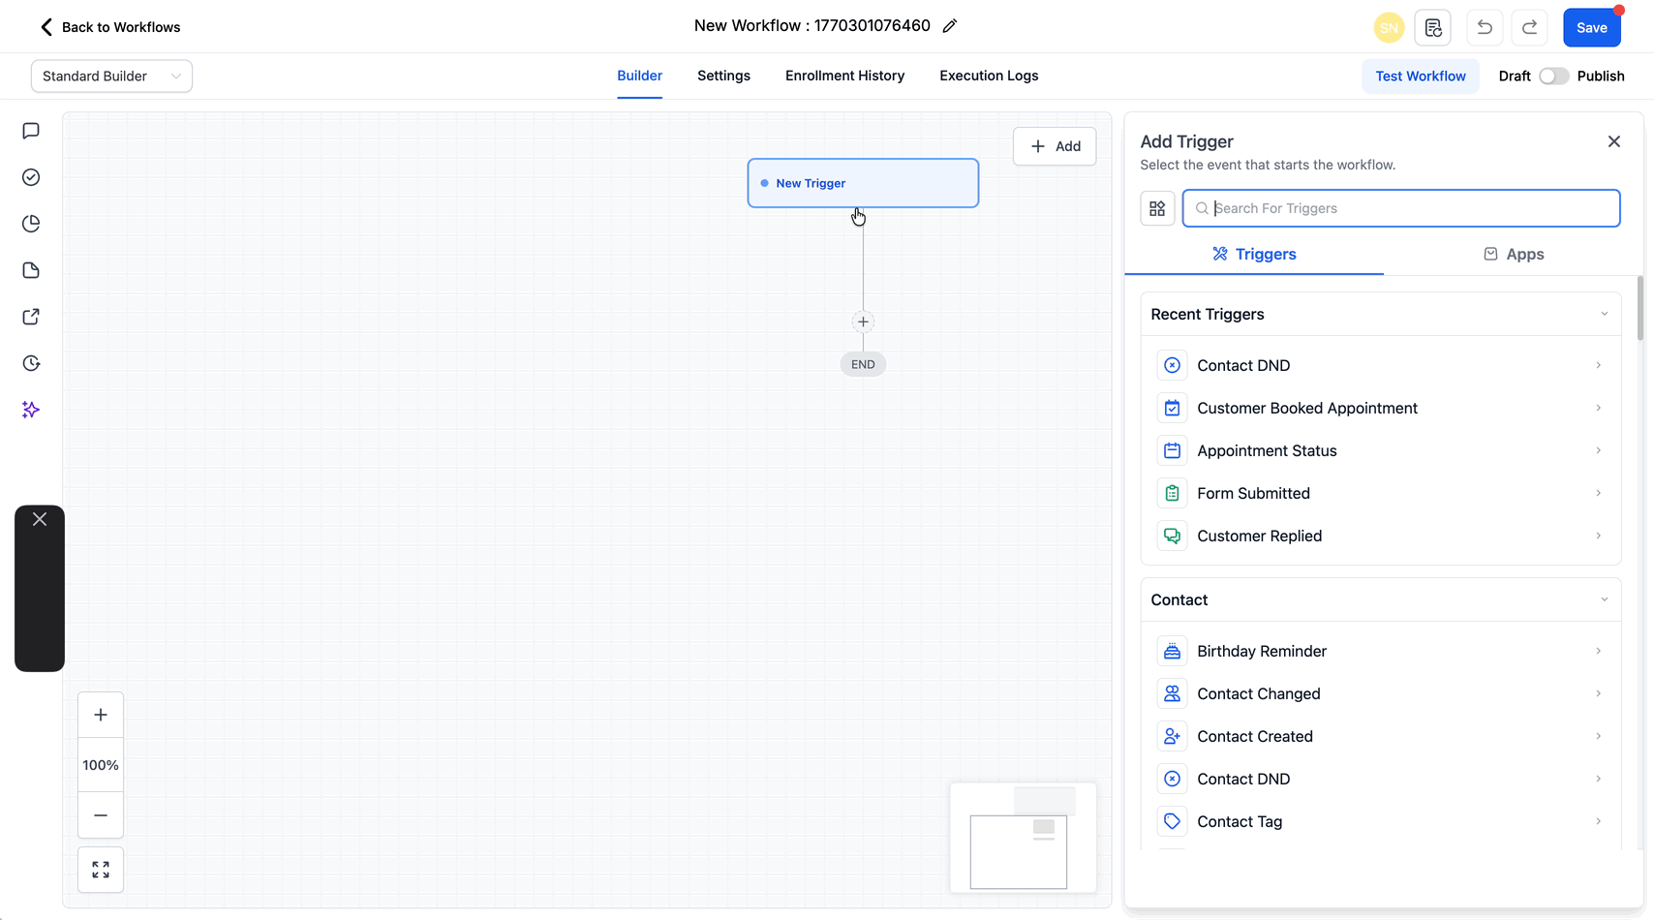The height and width of the screenshot is (920, 1654).
Task: Click the END node
Action: tap(863, 364)
